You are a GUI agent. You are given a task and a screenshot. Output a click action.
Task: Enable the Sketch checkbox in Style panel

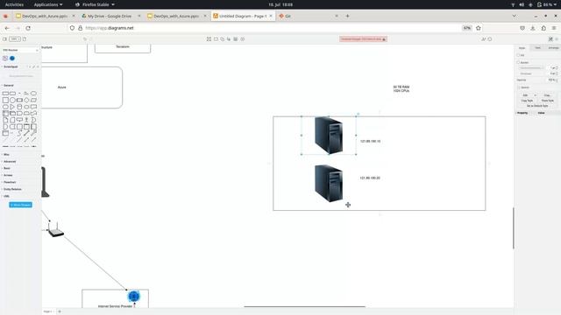coord(518,87)
